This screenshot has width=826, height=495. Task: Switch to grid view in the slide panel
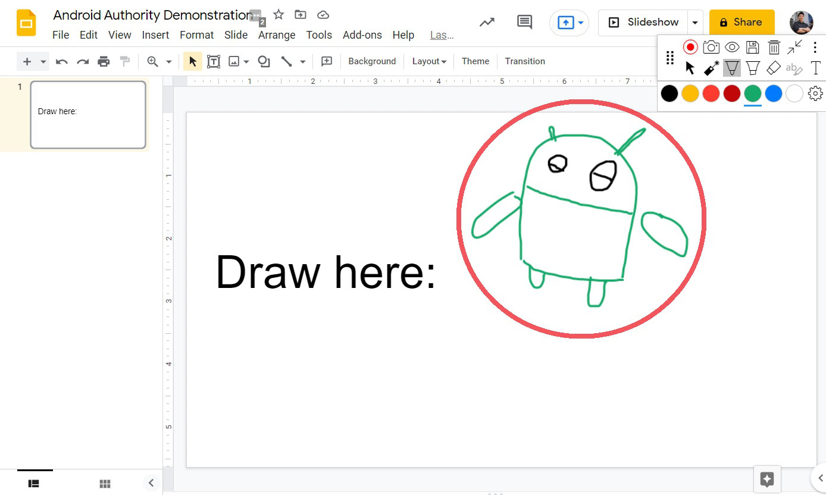point(105,484)
